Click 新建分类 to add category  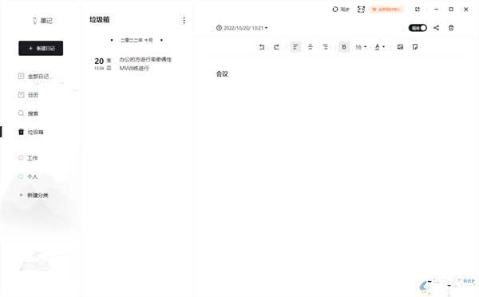tap(34, 195)
